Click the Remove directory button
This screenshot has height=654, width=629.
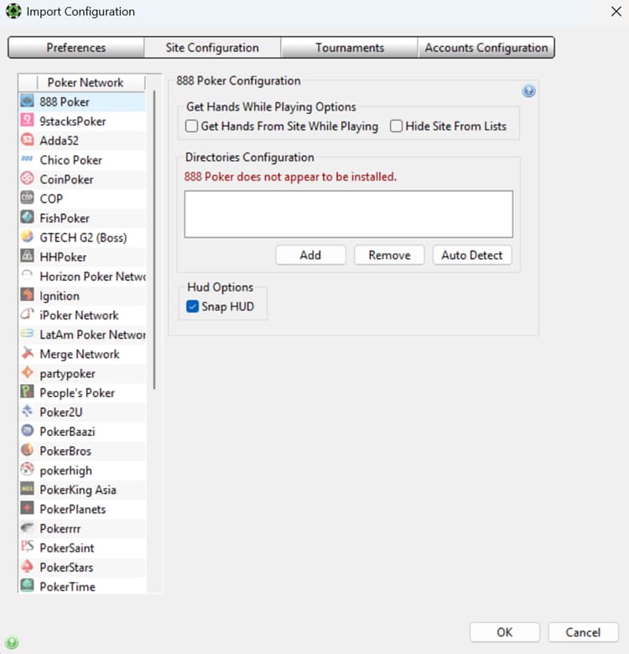389,255
